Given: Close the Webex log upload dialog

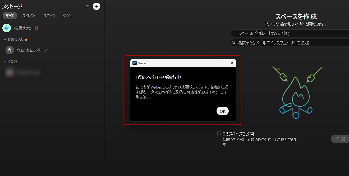Looking at the screenshot, I should click(x=232, y=63).
